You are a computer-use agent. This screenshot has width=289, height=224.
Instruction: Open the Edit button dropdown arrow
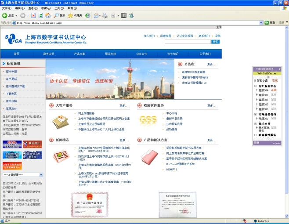coord(118,15)
